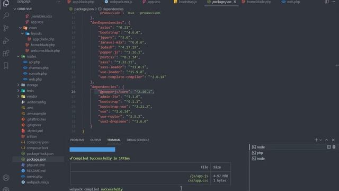The height and width of the screenshot is (191, 339).
Task: Open the Manage gear icon
Action: 6,189
